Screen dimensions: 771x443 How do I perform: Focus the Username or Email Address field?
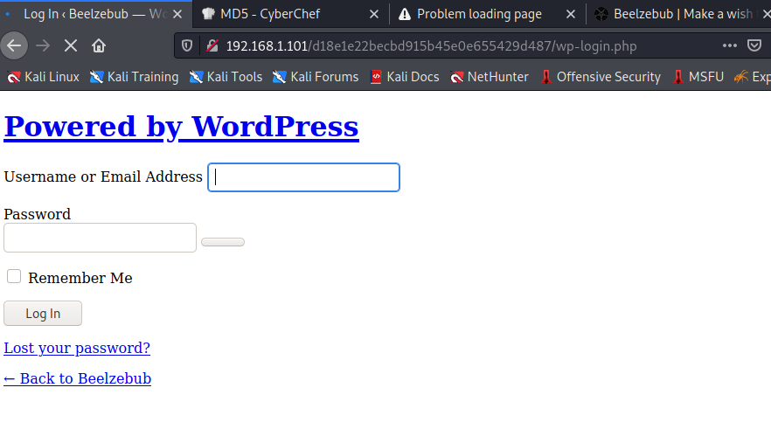pos(303,177)
